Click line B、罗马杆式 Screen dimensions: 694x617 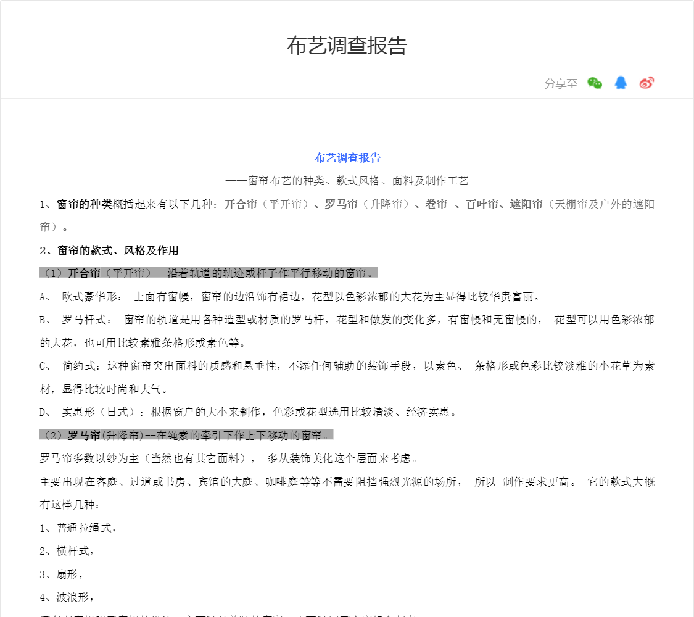347,331
